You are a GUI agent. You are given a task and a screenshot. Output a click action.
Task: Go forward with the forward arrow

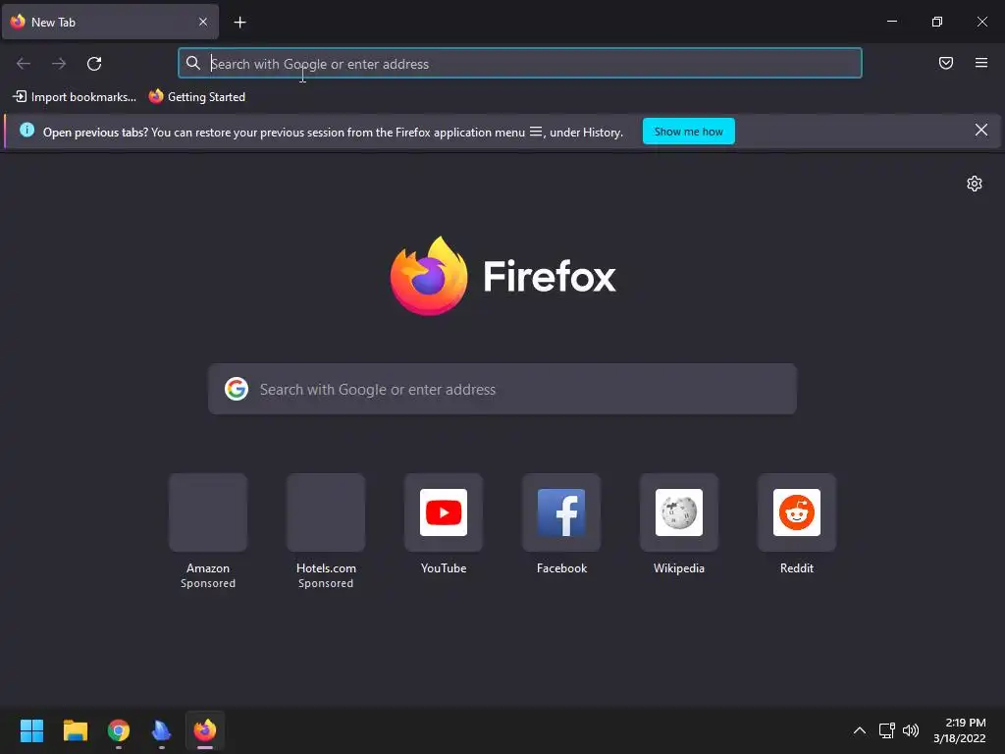click(59, 63)
